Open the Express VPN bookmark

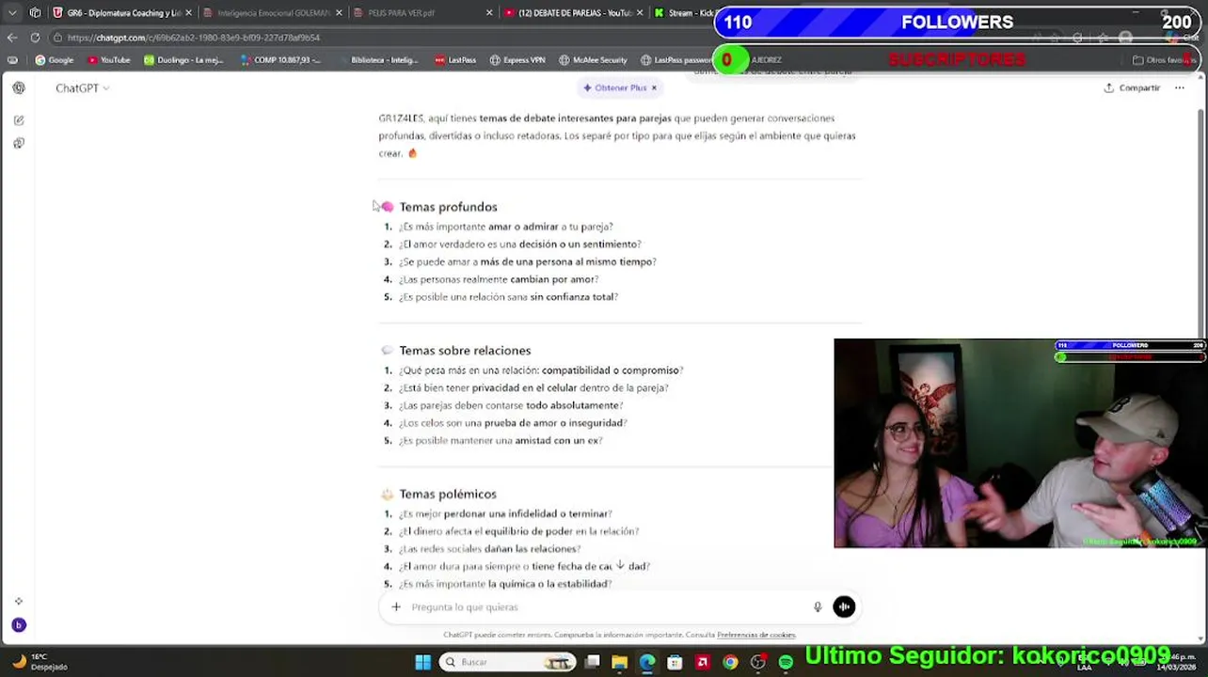[x=517, y=60]
